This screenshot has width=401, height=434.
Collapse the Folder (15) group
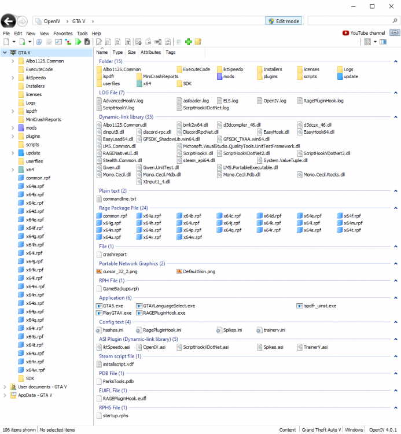click(396, 61)
